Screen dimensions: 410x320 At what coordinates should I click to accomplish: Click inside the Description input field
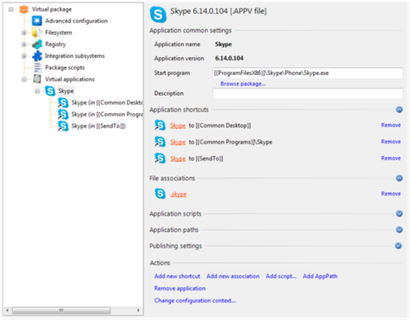[307, 93]
